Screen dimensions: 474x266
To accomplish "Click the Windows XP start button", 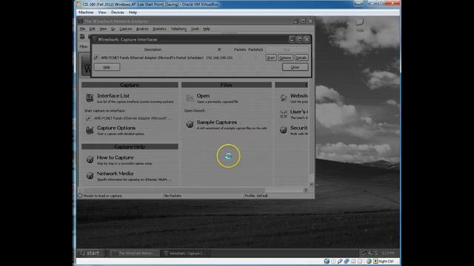I will (92, 253).
